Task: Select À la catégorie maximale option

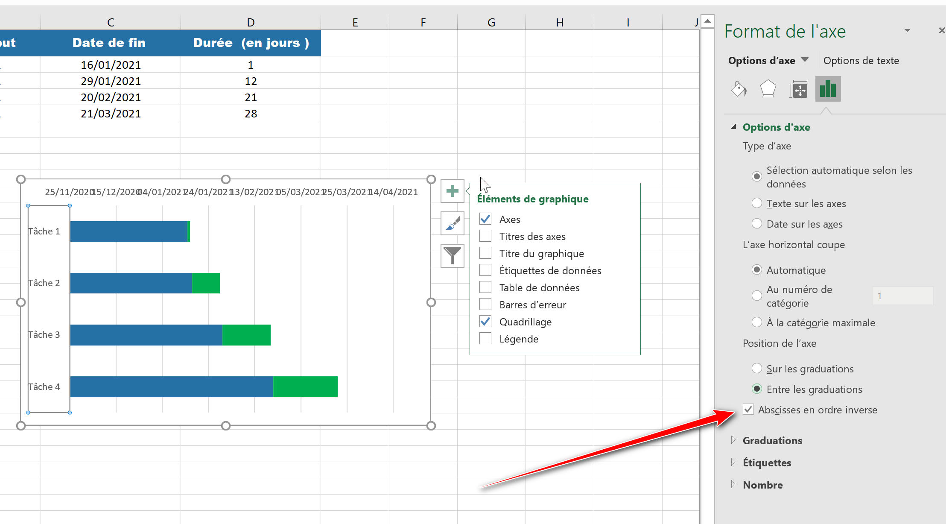Action: coord(757,322)
